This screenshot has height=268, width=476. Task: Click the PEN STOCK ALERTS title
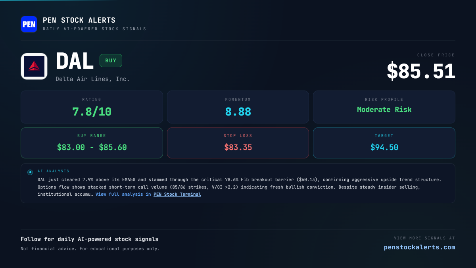click(79, 20)
